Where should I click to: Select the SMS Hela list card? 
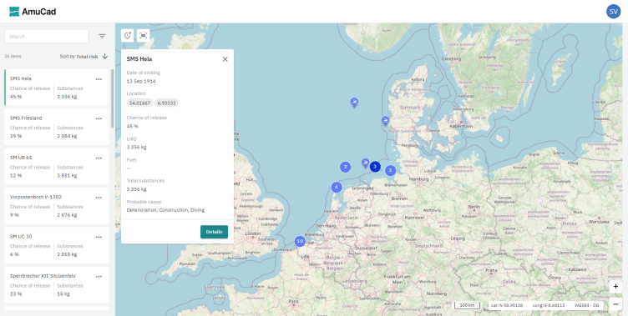[57, 88]
